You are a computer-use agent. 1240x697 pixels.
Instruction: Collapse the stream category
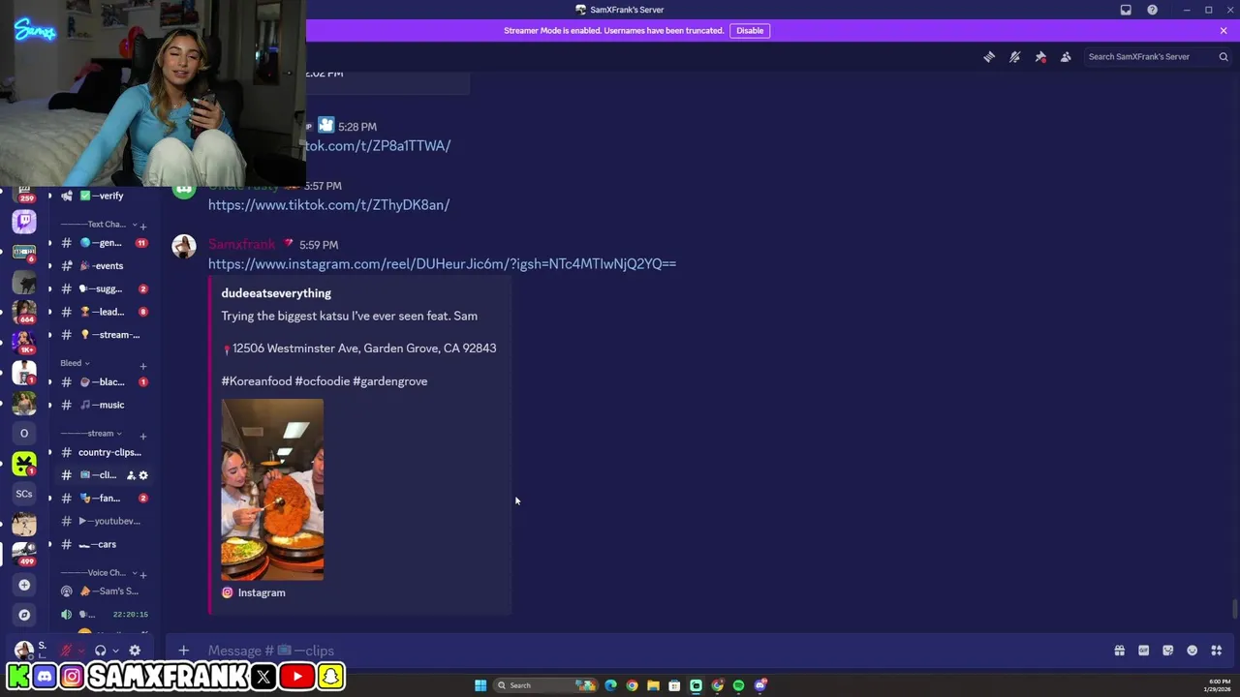91,434
